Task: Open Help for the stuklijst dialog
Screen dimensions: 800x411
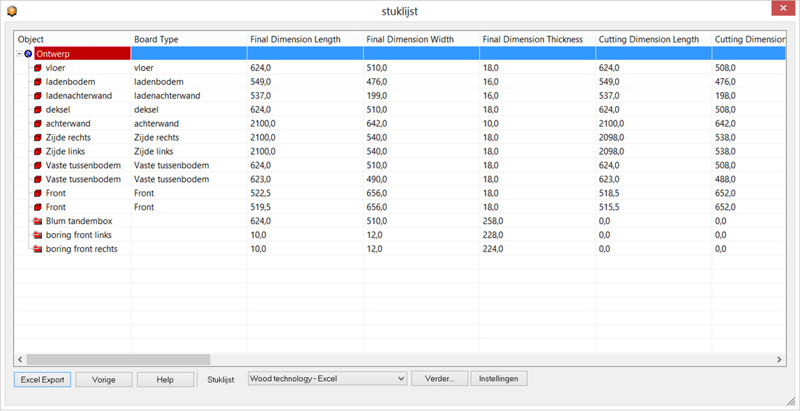Action: [165, 380]
